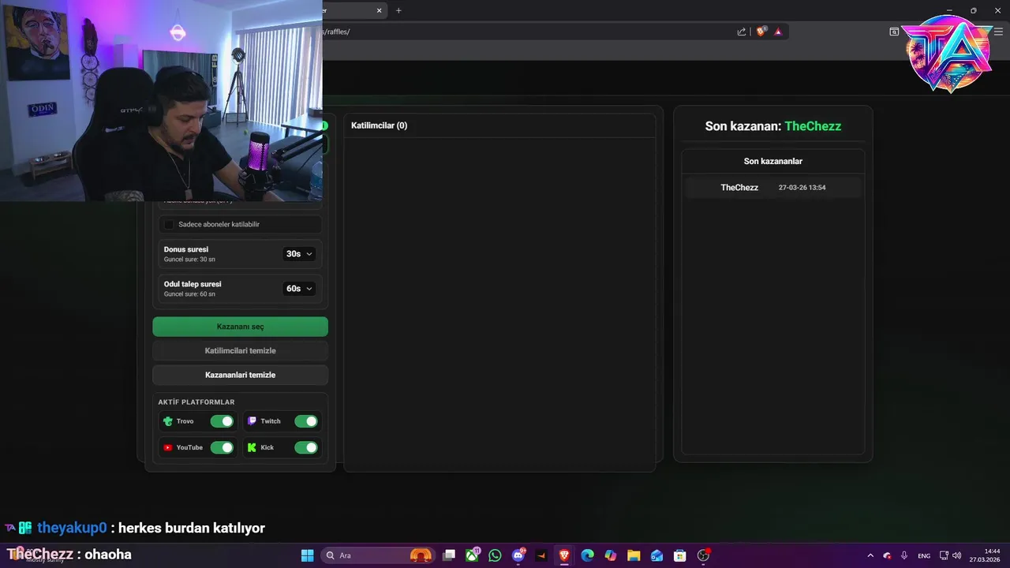Open the clock showing 14:44
1010x568 pixels.
click(985, 555)
